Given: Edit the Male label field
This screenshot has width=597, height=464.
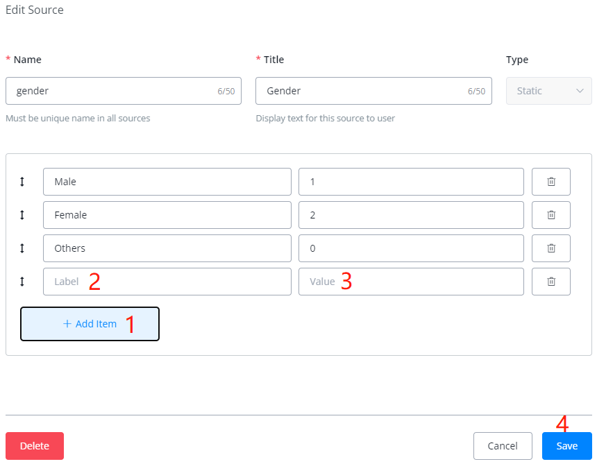Looking at the screenshot, I should point(167,182).
